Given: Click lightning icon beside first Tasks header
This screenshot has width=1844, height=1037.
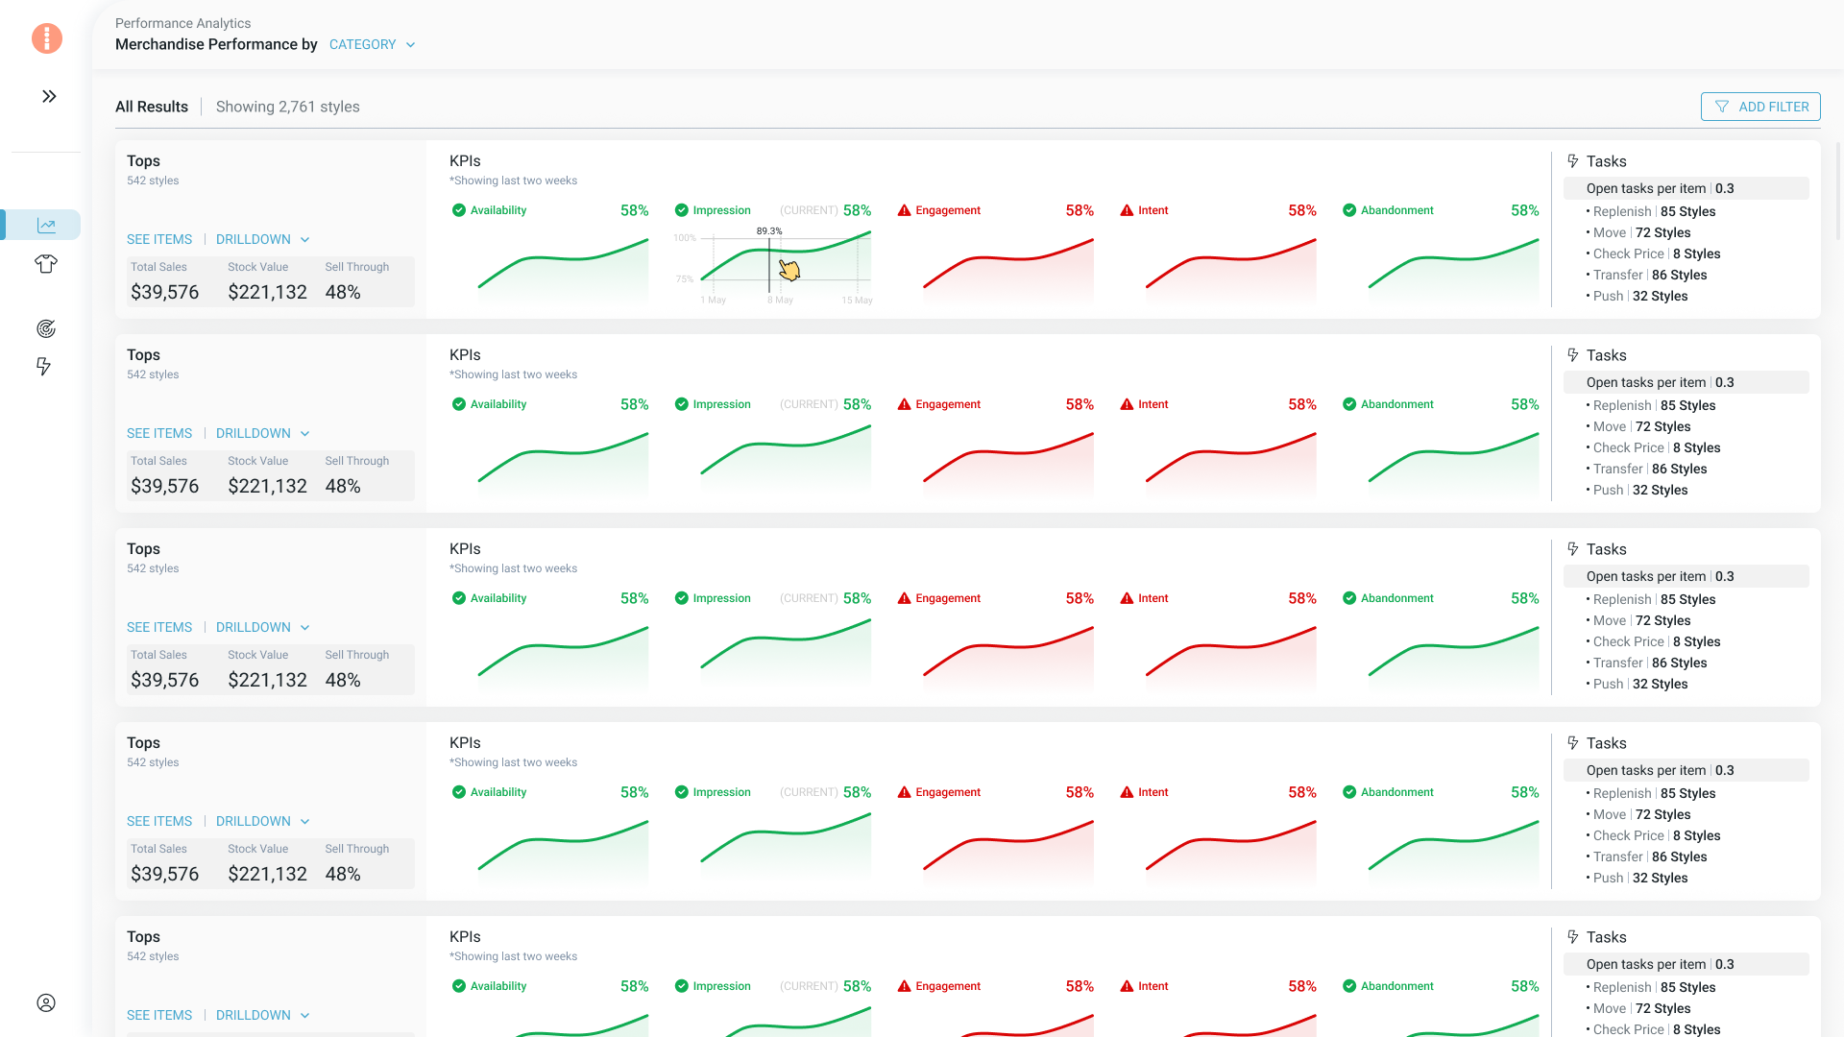Looking at the screenshot, I should coord(1573,161).
